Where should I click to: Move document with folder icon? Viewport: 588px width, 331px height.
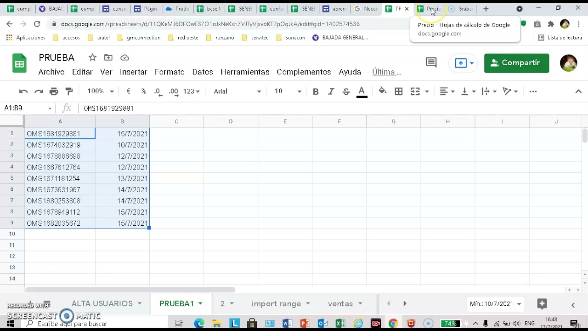point(108,57)
